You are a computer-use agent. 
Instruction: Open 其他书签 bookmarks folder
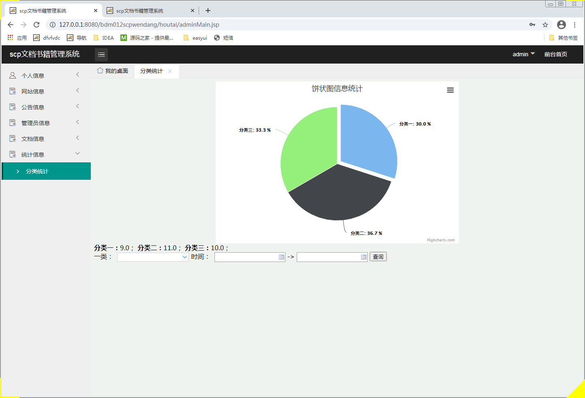point(563,38)
